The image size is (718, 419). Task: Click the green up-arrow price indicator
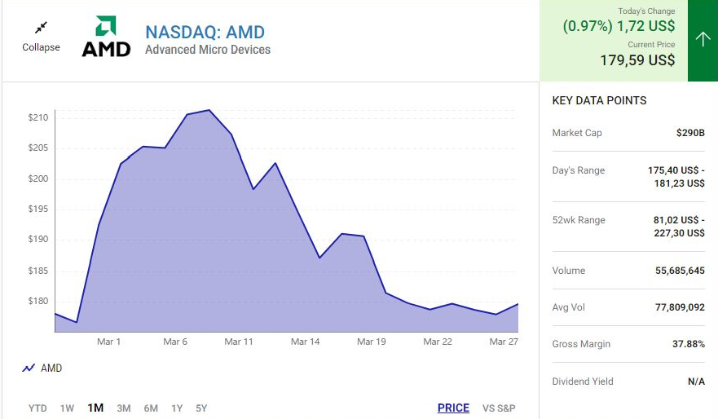tap(703, 39)
